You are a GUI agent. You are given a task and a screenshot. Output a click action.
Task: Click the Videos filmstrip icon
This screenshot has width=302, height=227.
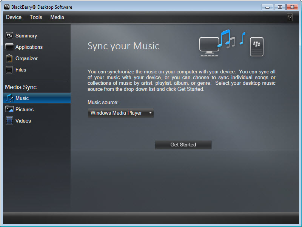(9, 121)
